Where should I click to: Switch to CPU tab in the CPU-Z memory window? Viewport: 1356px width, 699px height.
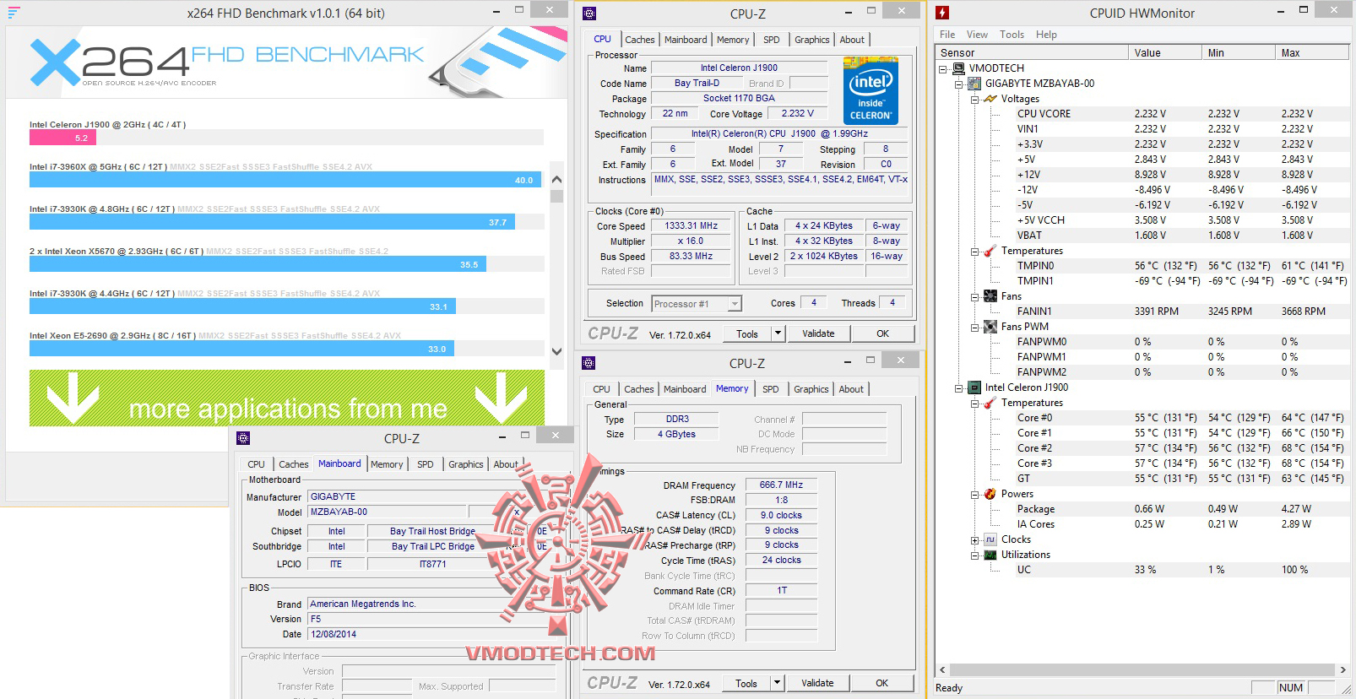601,389
